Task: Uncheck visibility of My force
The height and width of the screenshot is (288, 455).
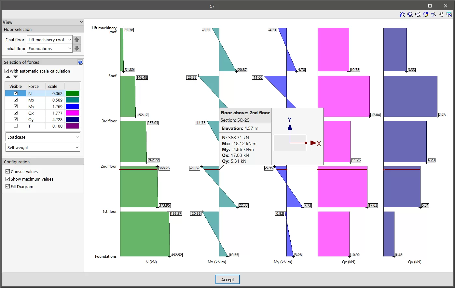Action: coord(16,106)
